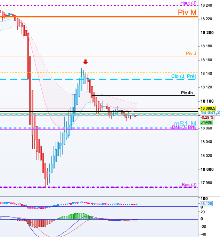Image resolution: width=220 pixels, height=237 pixels.
Task: Click the -0,29 % change tag
Action: coord(207,117)
